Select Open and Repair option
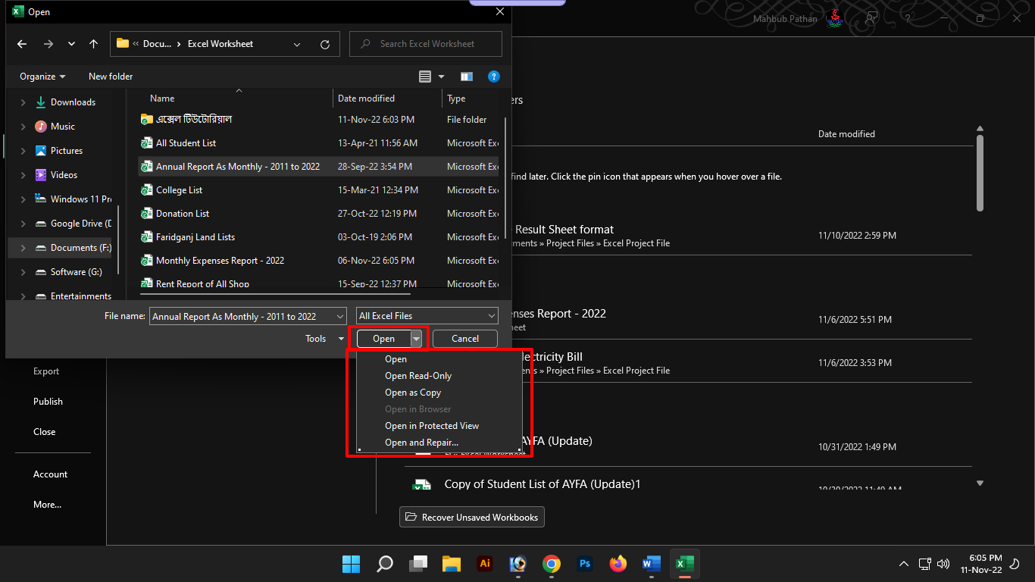 [421, 443]
